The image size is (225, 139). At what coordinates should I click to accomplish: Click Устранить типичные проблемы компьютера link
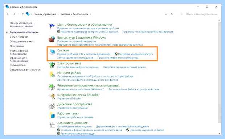[x=148, y=32]
